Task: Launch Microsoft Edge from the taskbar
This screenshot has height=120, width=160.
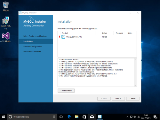Action: 69,117
